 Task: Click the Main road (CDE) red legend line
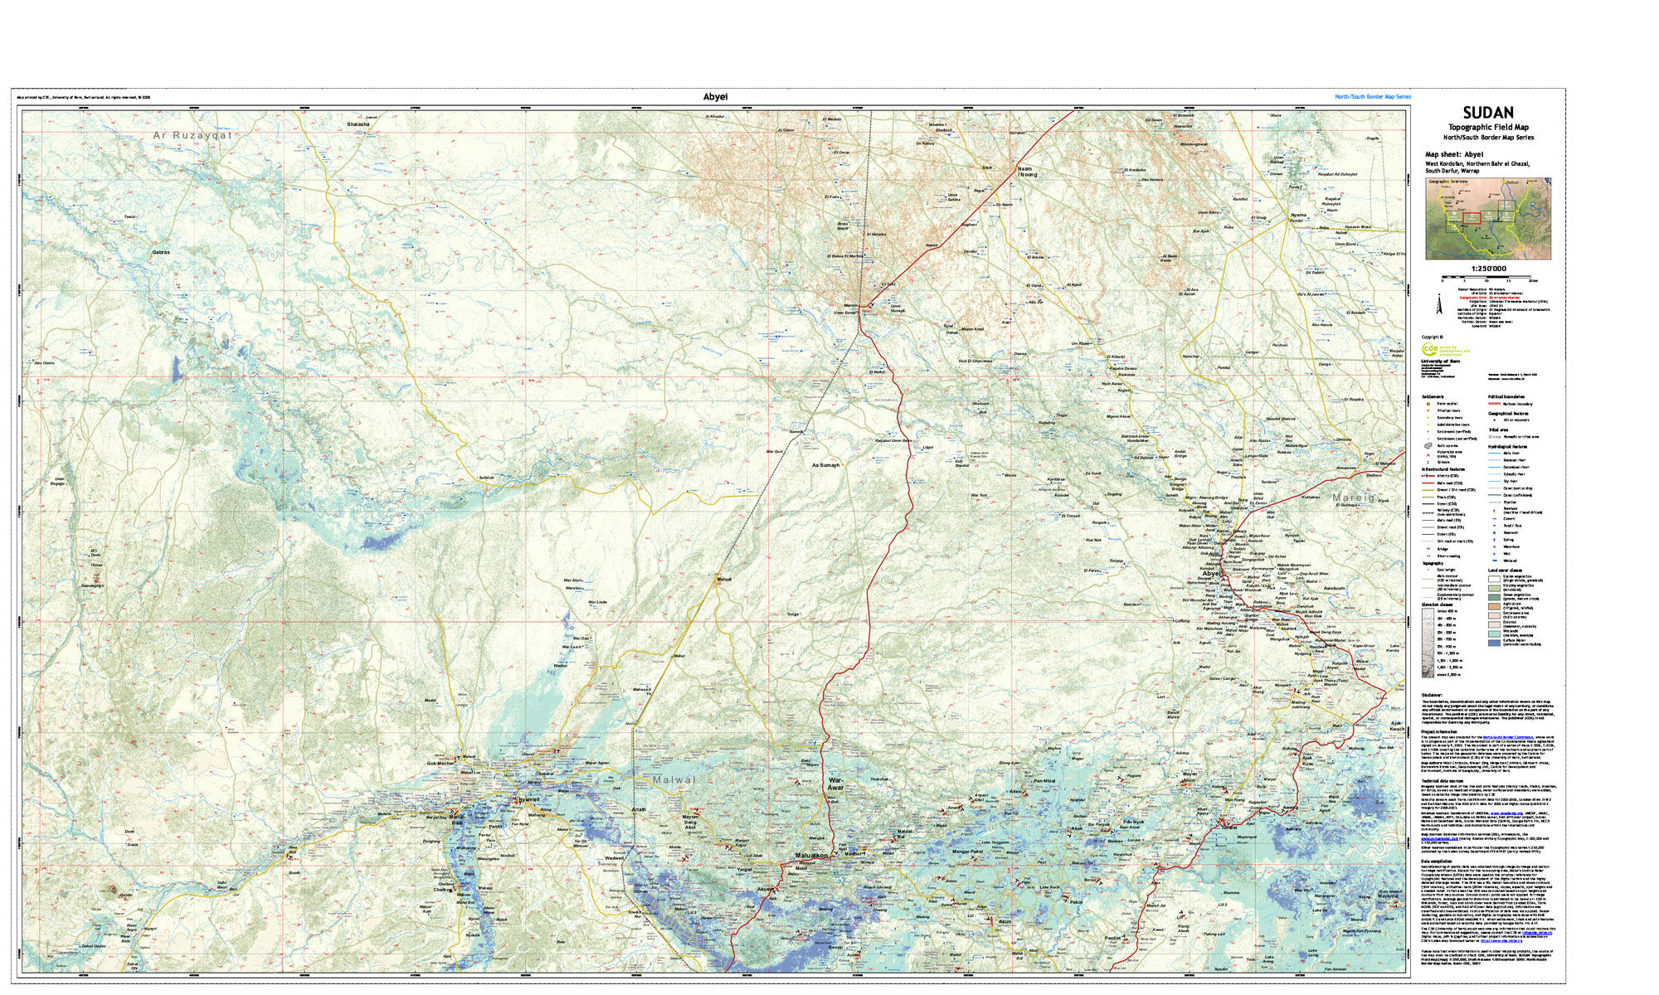pyautogui.click(x=1428, y=483)
